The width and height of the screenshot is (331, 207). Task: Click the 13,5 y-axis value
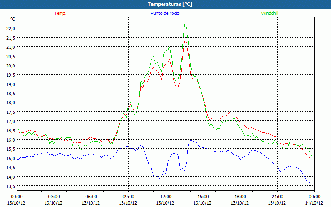tap(11, 186)
